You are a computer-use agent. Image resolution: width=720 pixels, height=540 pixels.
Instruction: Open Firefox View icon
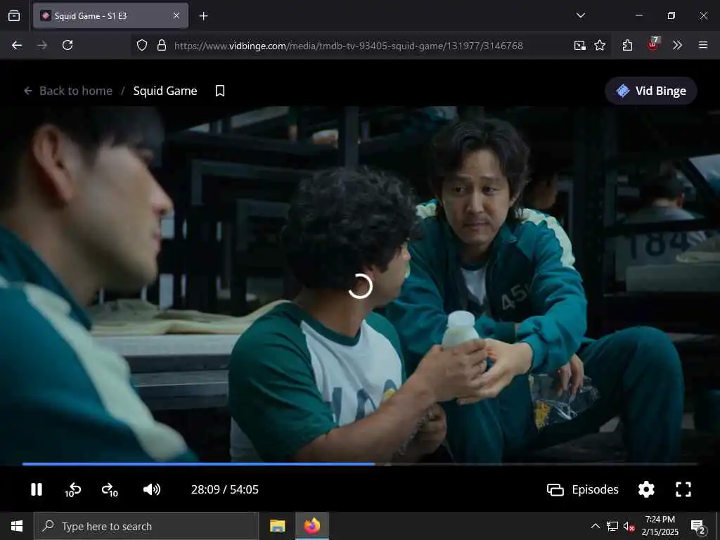click(14, 15)
